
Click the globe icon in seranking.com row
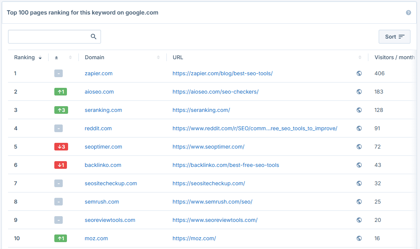point(359,110)
